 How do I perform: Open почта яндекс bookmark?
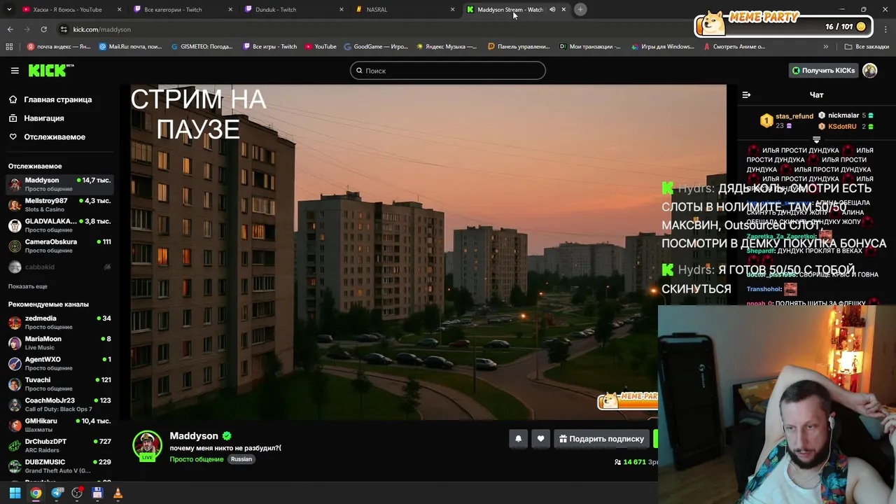click(59, 47)
